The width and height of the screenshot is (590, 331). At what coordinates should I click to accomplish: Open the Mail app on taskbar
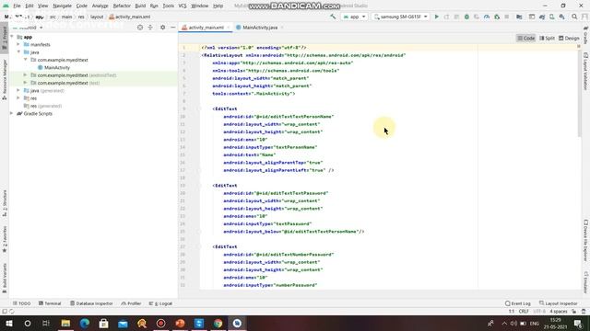coord(123,323)
